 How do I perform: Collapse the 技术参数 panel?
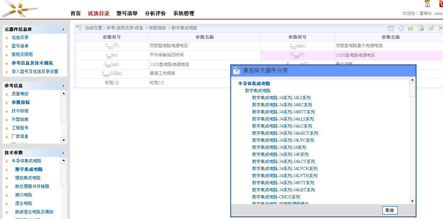[x=63, y=153]
